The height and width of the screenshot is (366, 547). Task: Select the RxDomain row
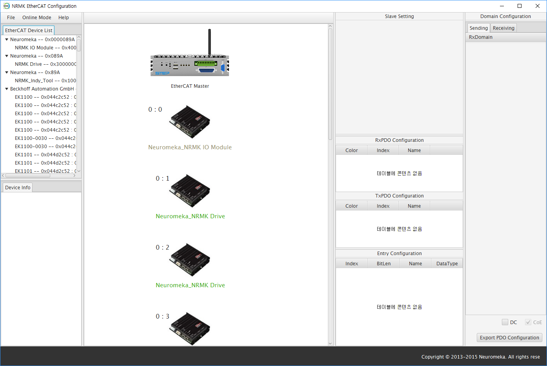505,37
